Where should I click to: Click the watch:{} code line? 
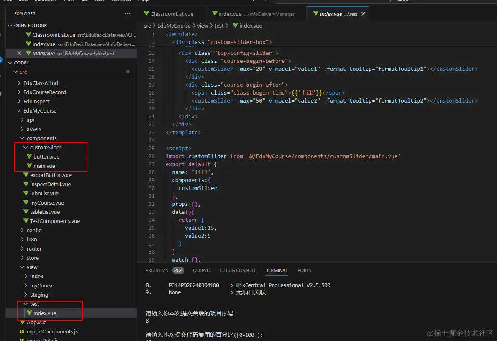(187, 259)
